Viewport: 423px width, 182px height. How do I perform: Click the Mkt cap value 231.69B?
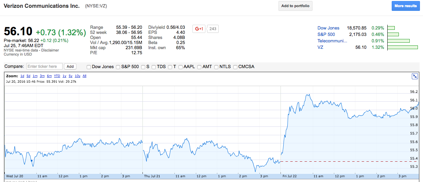pos(134,48)
